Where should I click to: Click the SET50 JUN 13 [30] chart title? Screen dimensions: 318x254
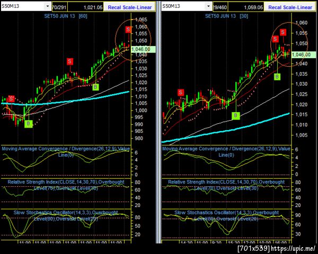tap(226, 16)
